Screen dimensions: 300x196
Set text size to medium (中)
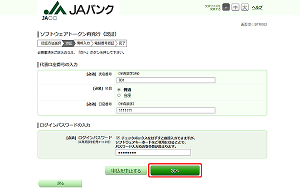235,7
